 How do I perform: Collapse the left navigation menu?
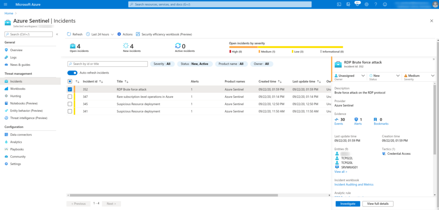57,34
